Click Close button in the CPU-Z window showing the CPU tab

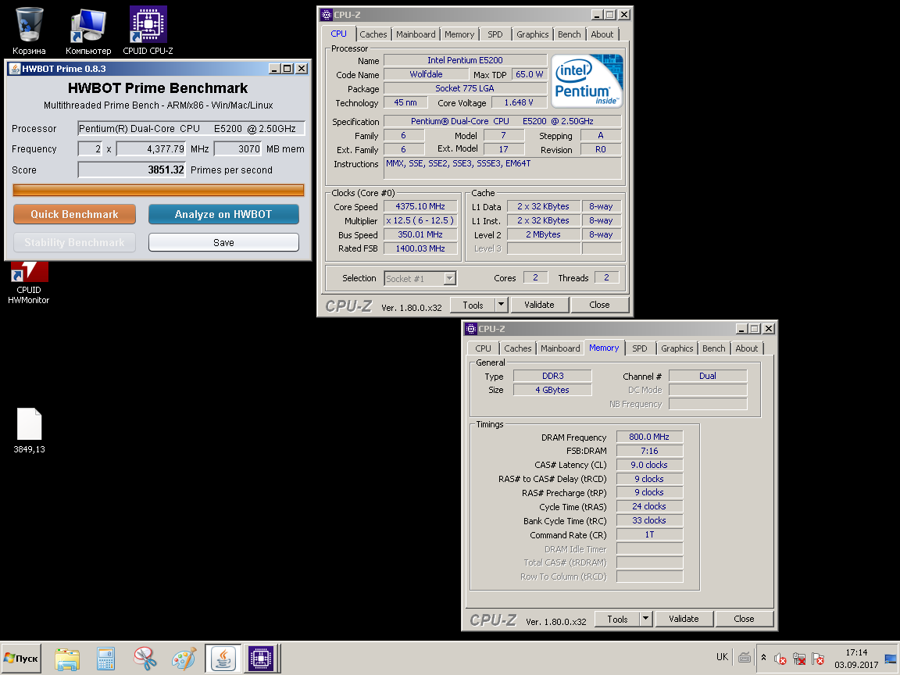599,305
